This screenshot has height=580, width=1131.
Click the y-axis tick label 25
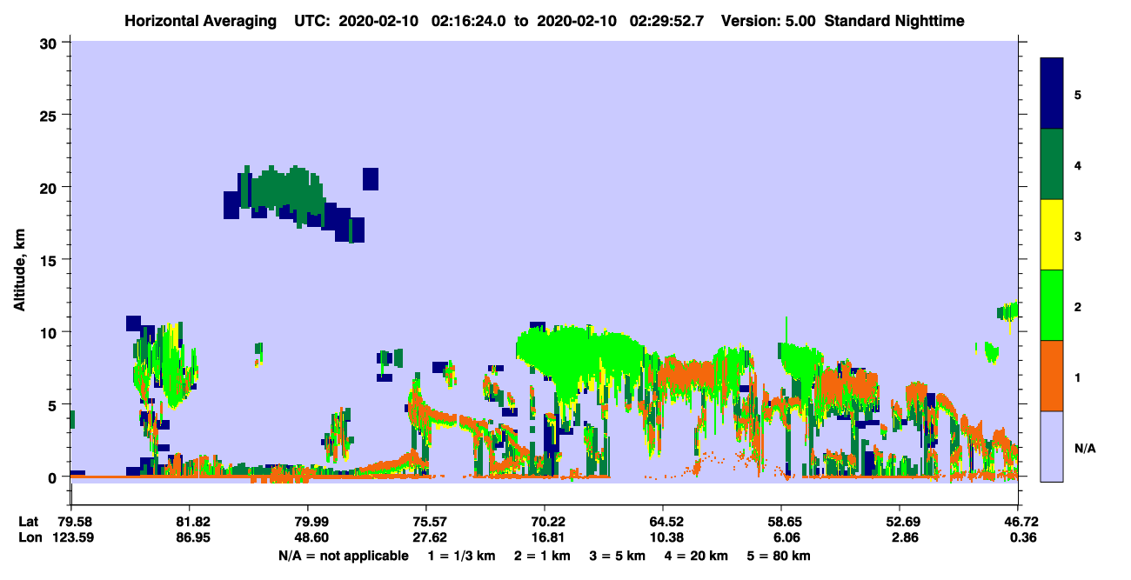click(x=50, y=115)
